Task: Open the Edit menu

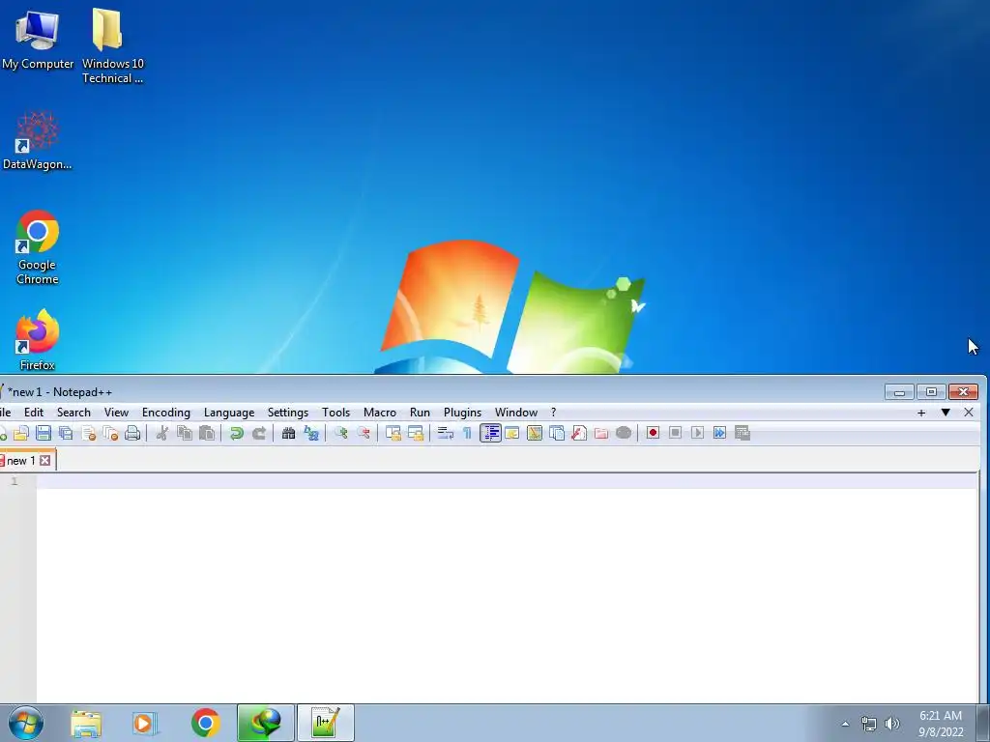Action: (x=34, y=413)
